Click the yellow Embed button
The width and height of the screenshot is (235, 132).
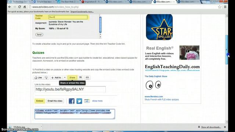point(40,101)
